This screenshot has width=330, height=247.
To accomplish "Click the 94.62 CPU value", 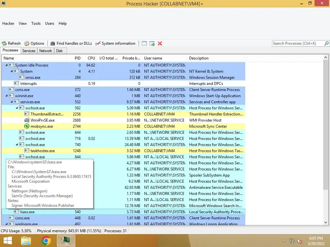I will (91, 65).
